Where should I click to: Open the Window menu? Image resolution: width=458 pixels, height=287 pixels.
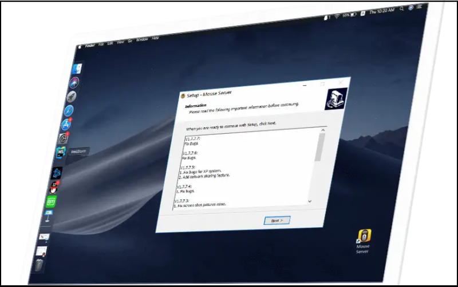pyautogui.click(x=142, y=39)
